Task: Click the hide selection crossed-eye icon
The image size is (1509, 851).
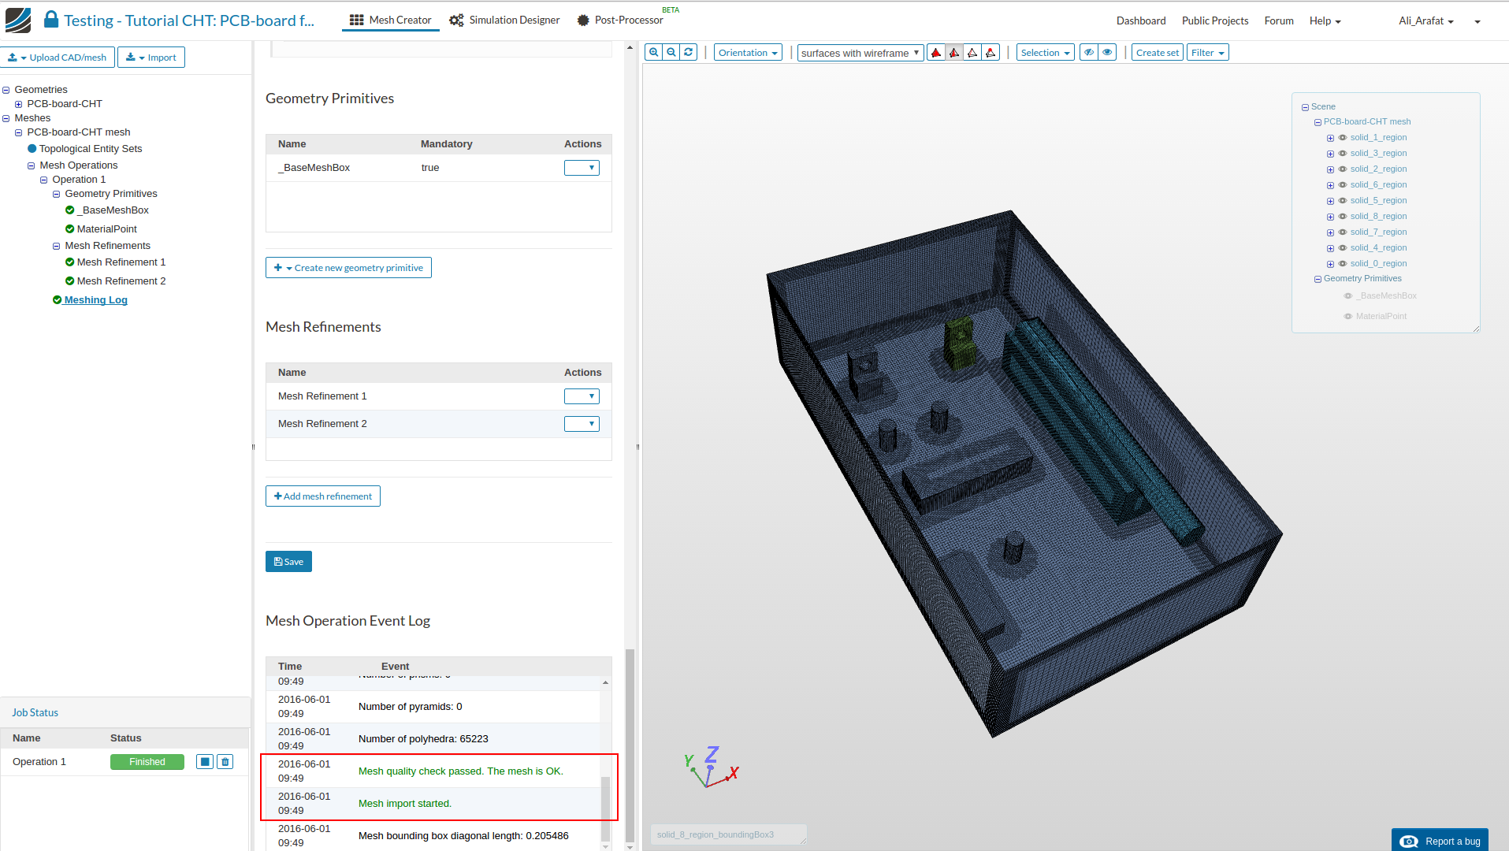Action: pyautogui.click(x=1089, y=53)
